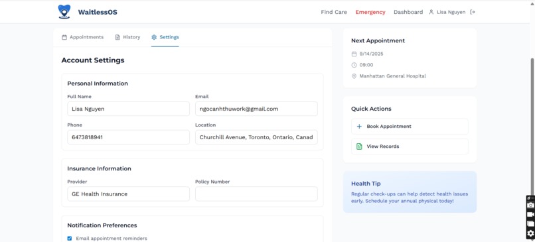Click the green document icon in View Records
This screenshot has width=535, height=242.
pyautogui.click(x=359, y=147)
